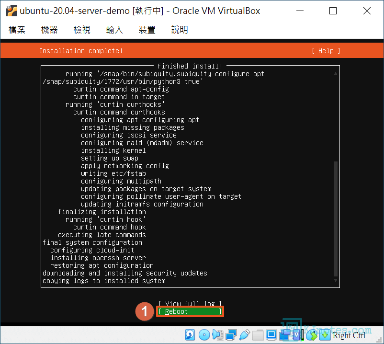384x344 pixels.
Task: Click the 'apply networking config' log line
Action: [x=125, y=166]
